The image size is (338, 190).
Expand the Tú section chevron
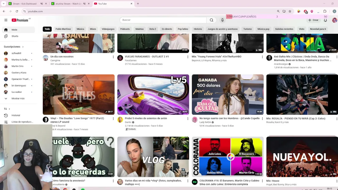(9, 109)
